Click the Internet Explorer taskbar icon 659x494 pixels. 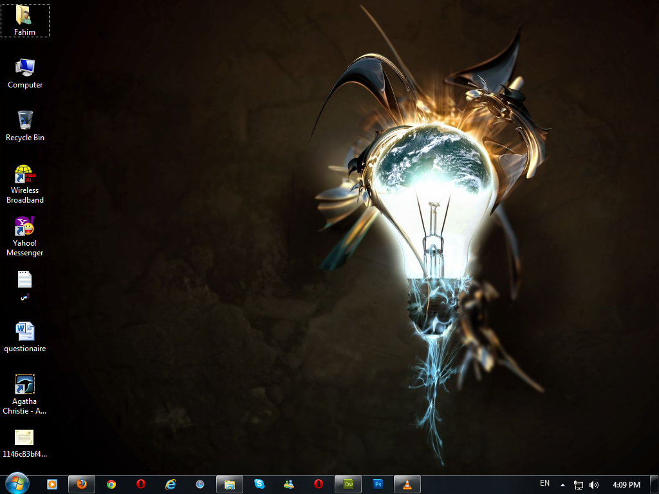pos(171,484)
